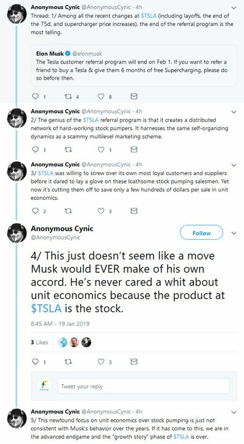Expand options chevron beside the Follow button
This screenshot has height=444, width=244.
[x=234, y=233]
